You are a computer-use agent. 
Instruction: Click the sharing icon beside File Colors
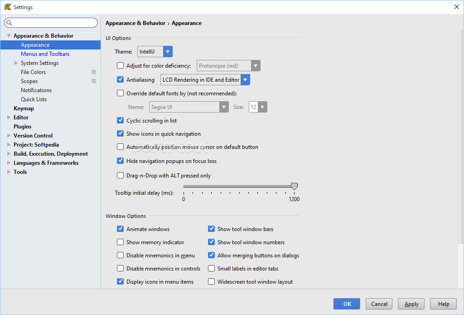pyautogui.click(x=94, y=72)
